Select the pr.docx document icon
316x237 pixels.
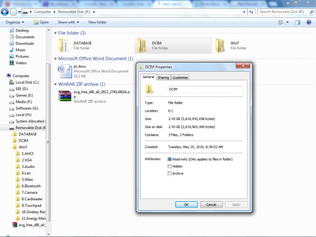pos(65,71)
